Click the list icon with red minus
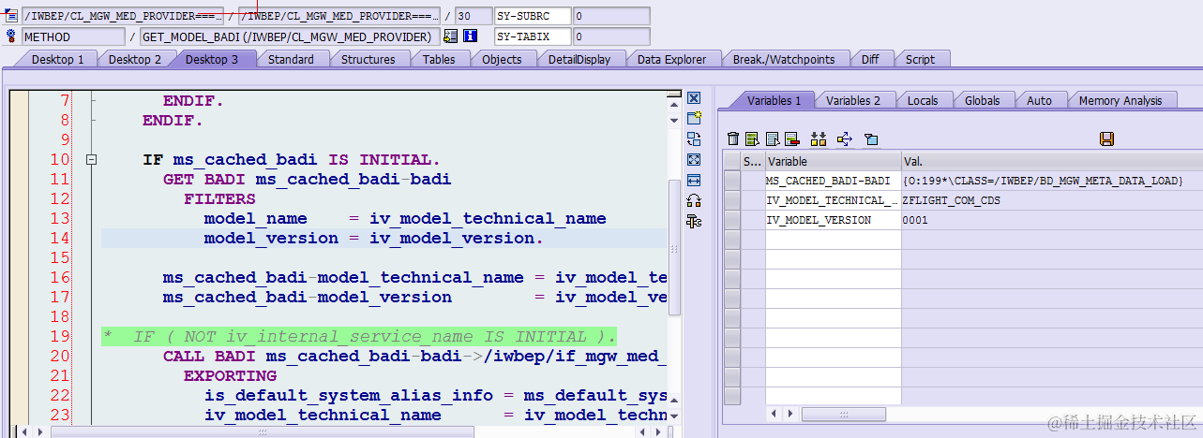The image size is (1203, 438). coord(791,139)
